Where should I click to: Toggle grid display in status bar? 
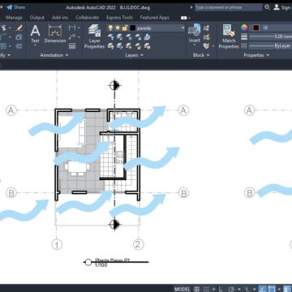tap(197, 289)
